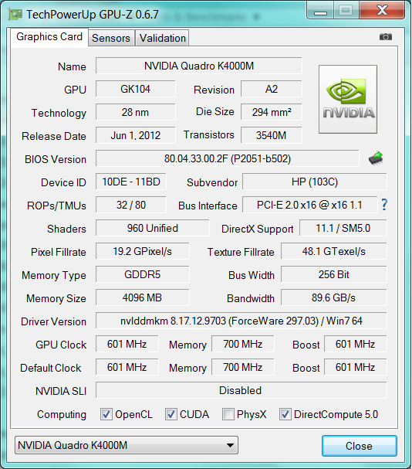The width and height of the screenshot is (412, 469).
Task: Switch to the Validation tab
Action: (x=162, y=38)
